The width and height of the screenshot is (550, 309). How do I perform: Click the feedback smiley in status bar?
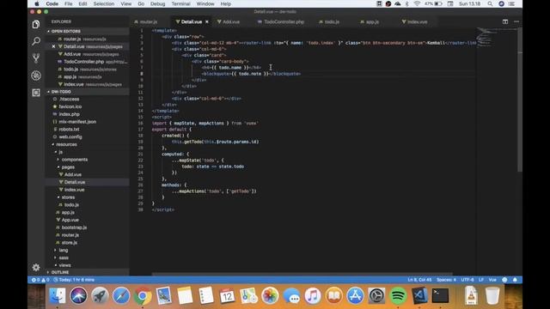[504, 280]
